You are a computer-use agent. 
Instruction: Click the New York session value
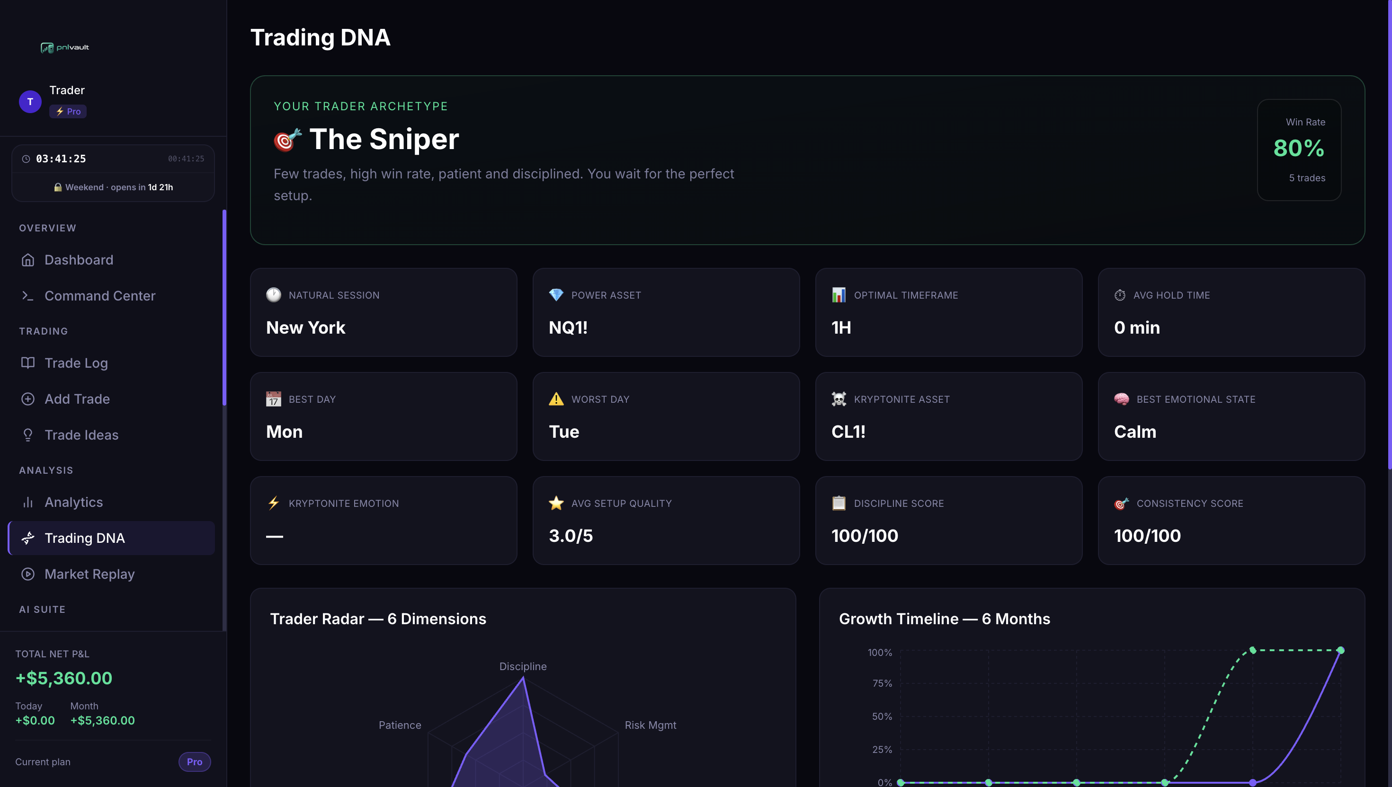pos(305,327)
